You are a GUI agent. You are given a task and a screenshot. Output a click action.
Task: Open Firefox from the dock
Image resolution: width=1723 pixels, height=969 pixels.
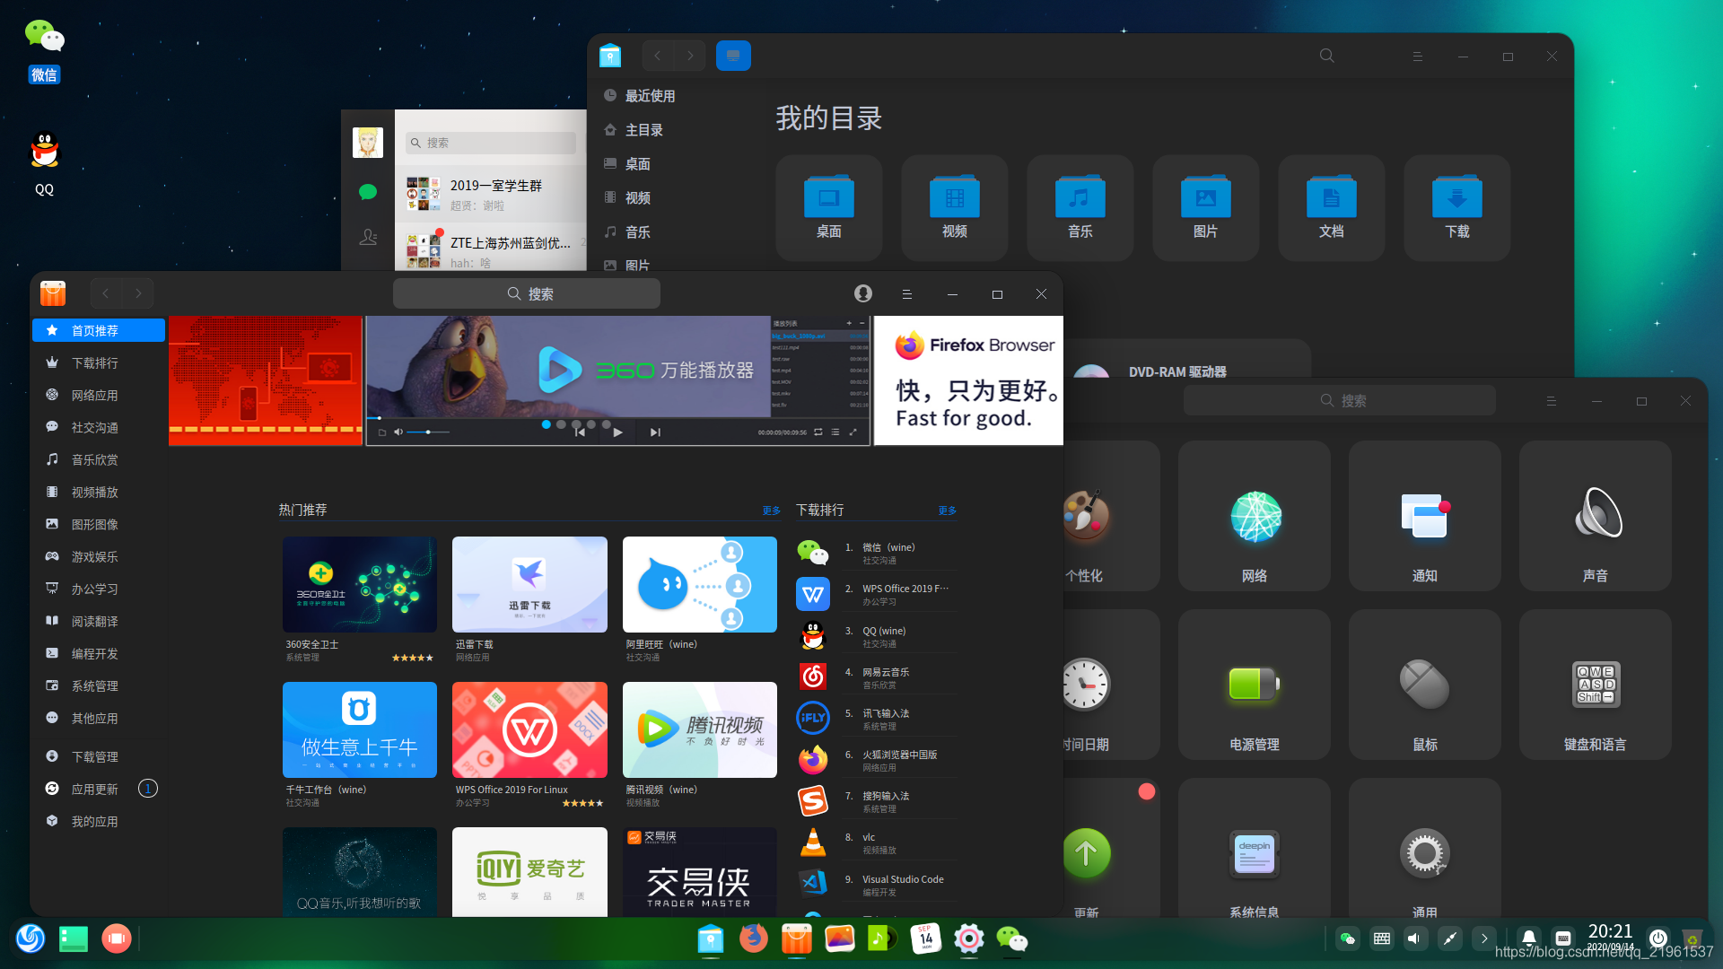tap(753, 938)
